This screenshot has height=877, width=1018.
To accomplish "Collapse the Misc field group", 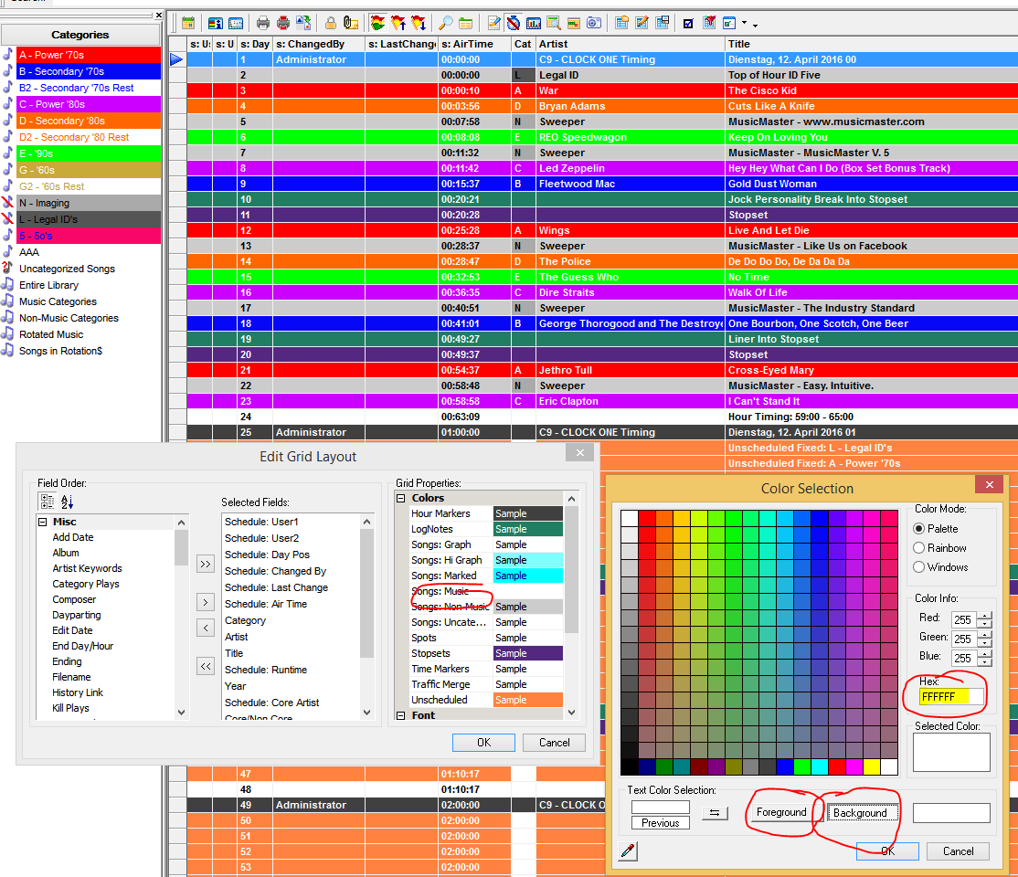I will click(43, 522).
